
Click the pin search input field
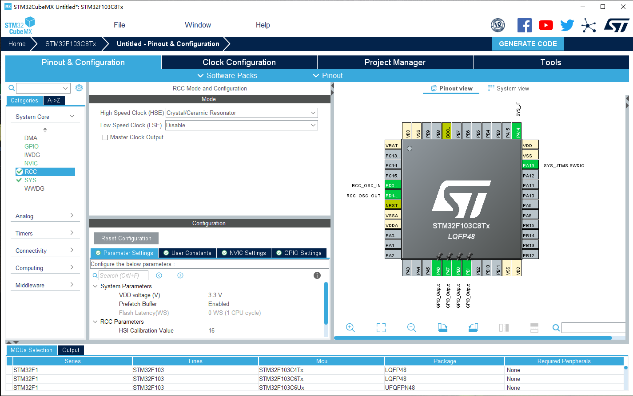click(x=593, y=328)
